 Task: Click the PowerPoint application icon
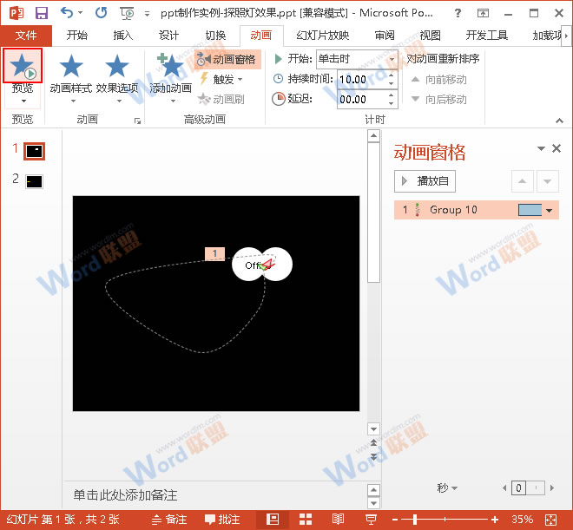tap(16, 13)
